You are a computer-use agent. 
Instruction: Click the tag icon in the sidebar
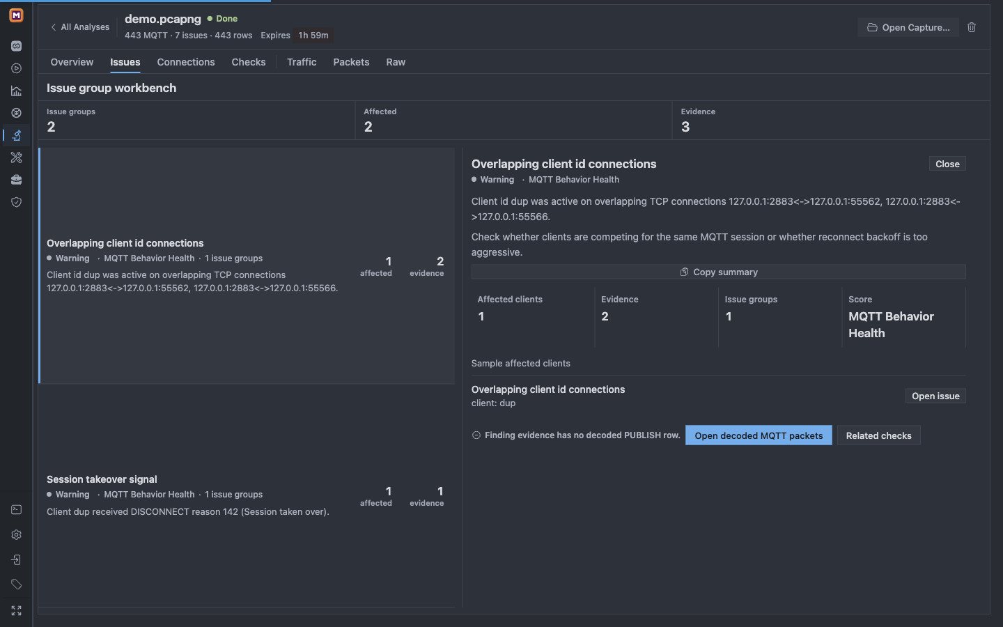pyautogui.click(x=16, y=585)
